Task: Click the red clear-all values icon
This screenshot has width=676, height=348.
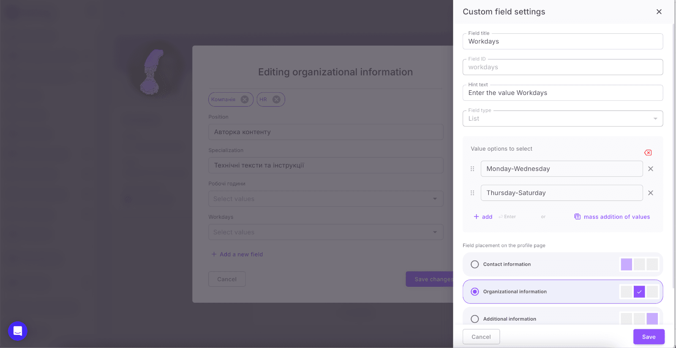Action: [x=648, y=153]
